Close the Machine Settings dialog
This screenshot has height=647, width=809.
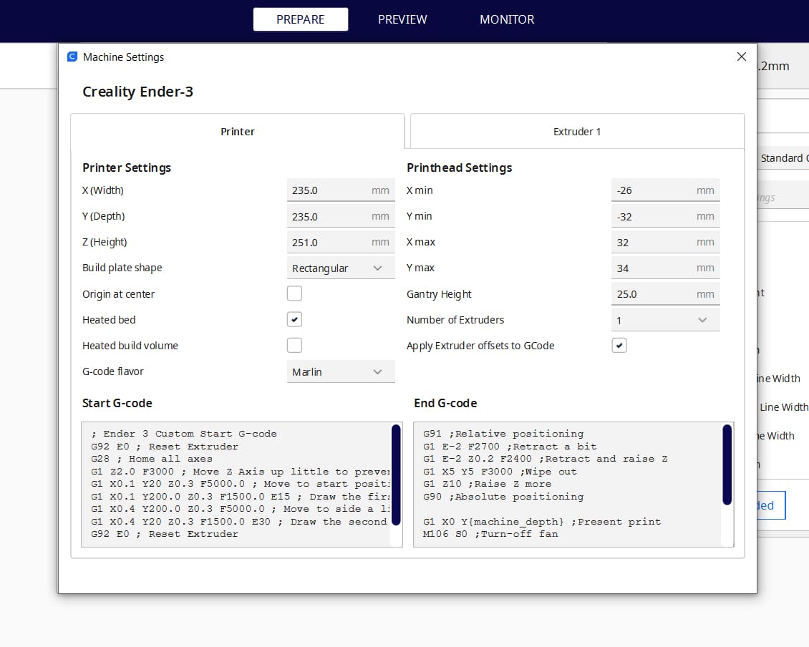(x=741, y=57)
